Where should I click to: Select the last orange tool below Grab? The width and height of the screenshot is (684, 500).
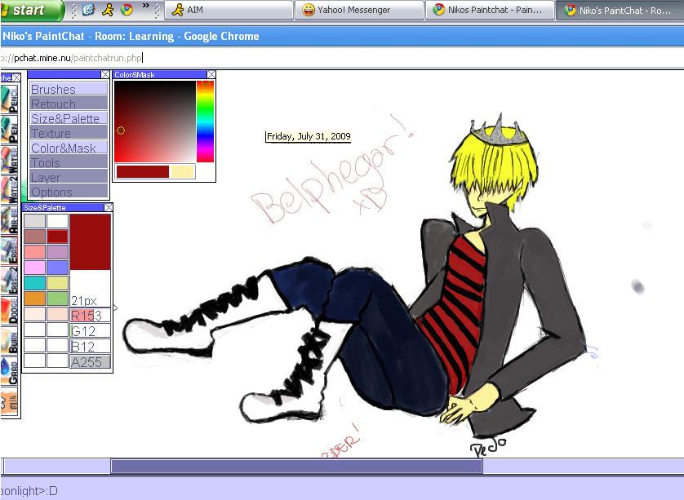pos(10,401)
